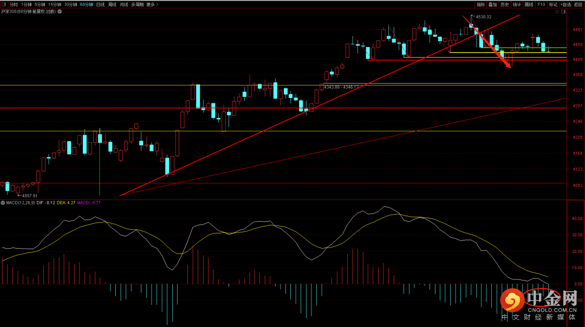Switch to the 日线 daily chart
This screenshot has height=327, width=585.
pos(100,4)
